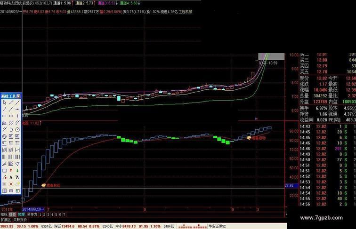Click the 另存为 save-as button
Viewport: 356px width, 229px height.
tap(32, 214)
